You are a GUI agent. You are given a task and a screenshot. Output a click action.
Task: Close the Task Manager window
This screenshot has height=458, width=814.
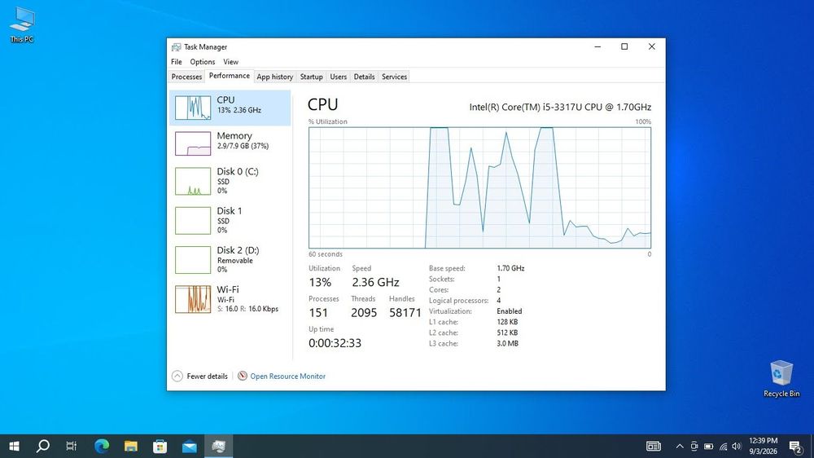[x=651, y=46]
